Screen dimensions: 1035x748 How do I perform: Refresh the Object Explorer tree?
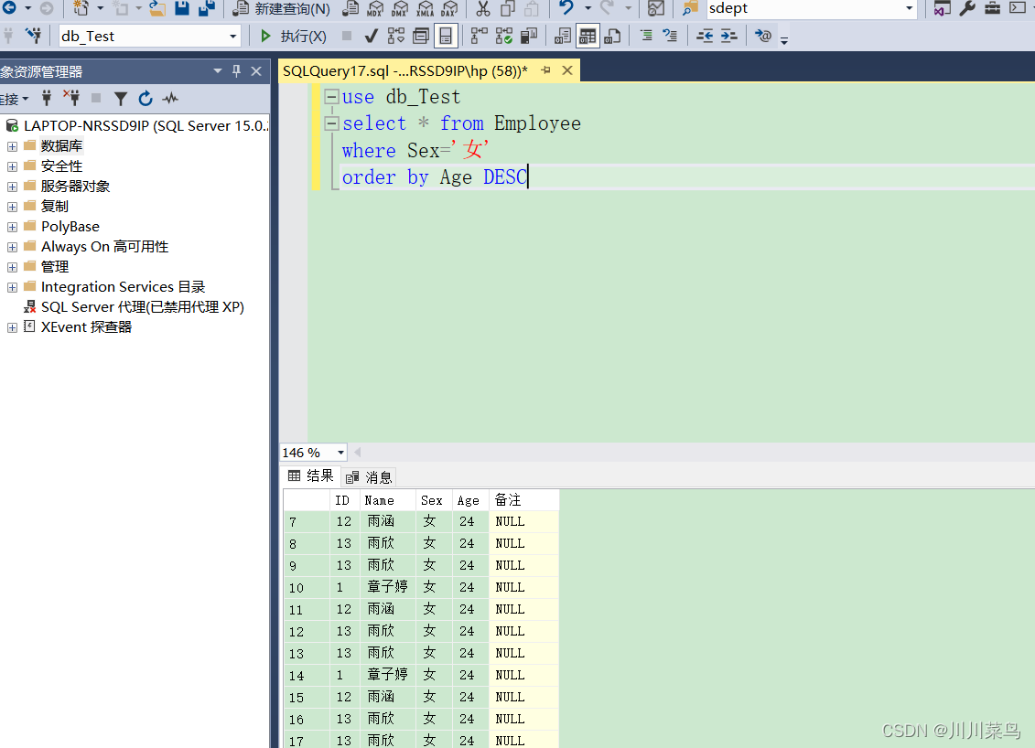tap(146, 98)
